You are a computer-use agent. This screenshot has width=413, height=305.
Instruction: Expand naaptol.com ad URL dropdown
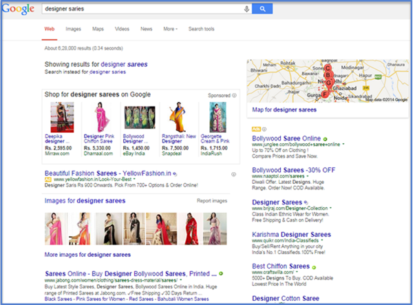coord(308,176)
